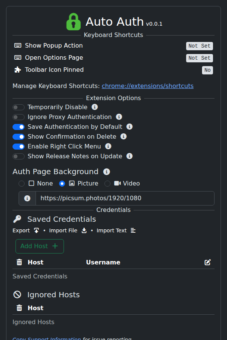Enable the Temporarily Disable toggle

pos(19,107)
